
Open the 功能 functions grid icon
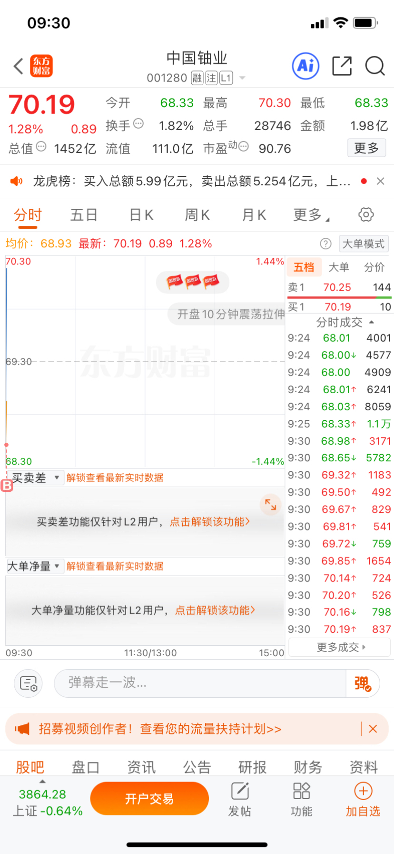[x=302, y=799]
